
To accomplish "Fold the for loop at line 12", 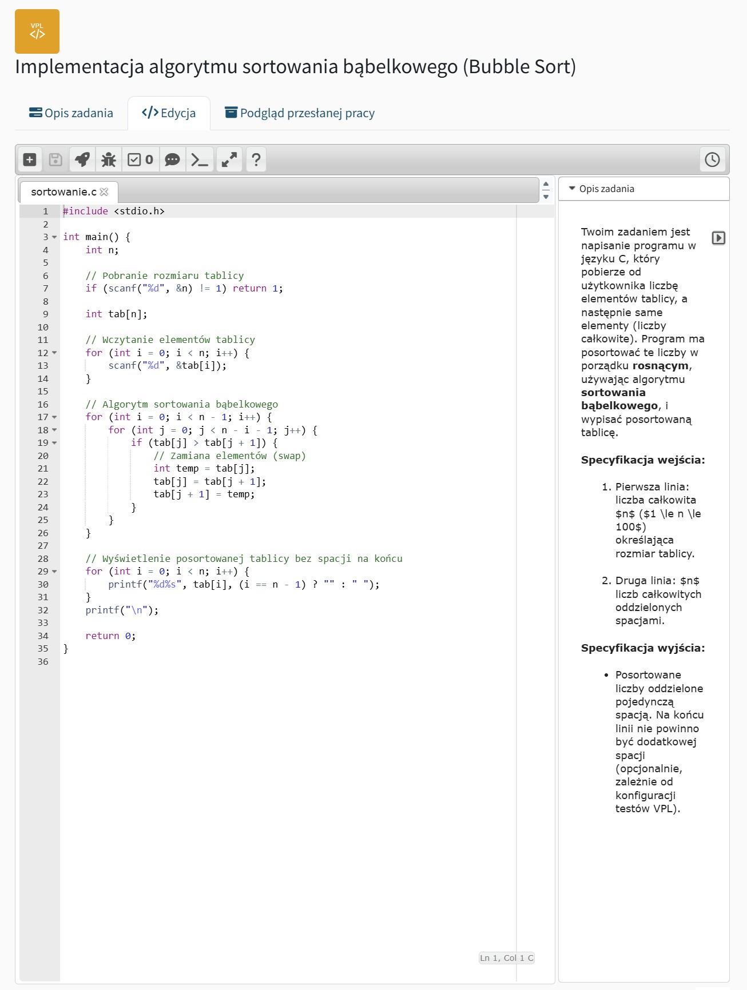I will (x=55, y=353).
